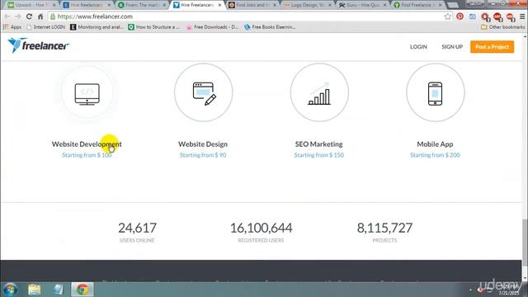This screenshot has height=297, width=528.
Task: Open the Mobile App phone icon
Action: (435, 93)
